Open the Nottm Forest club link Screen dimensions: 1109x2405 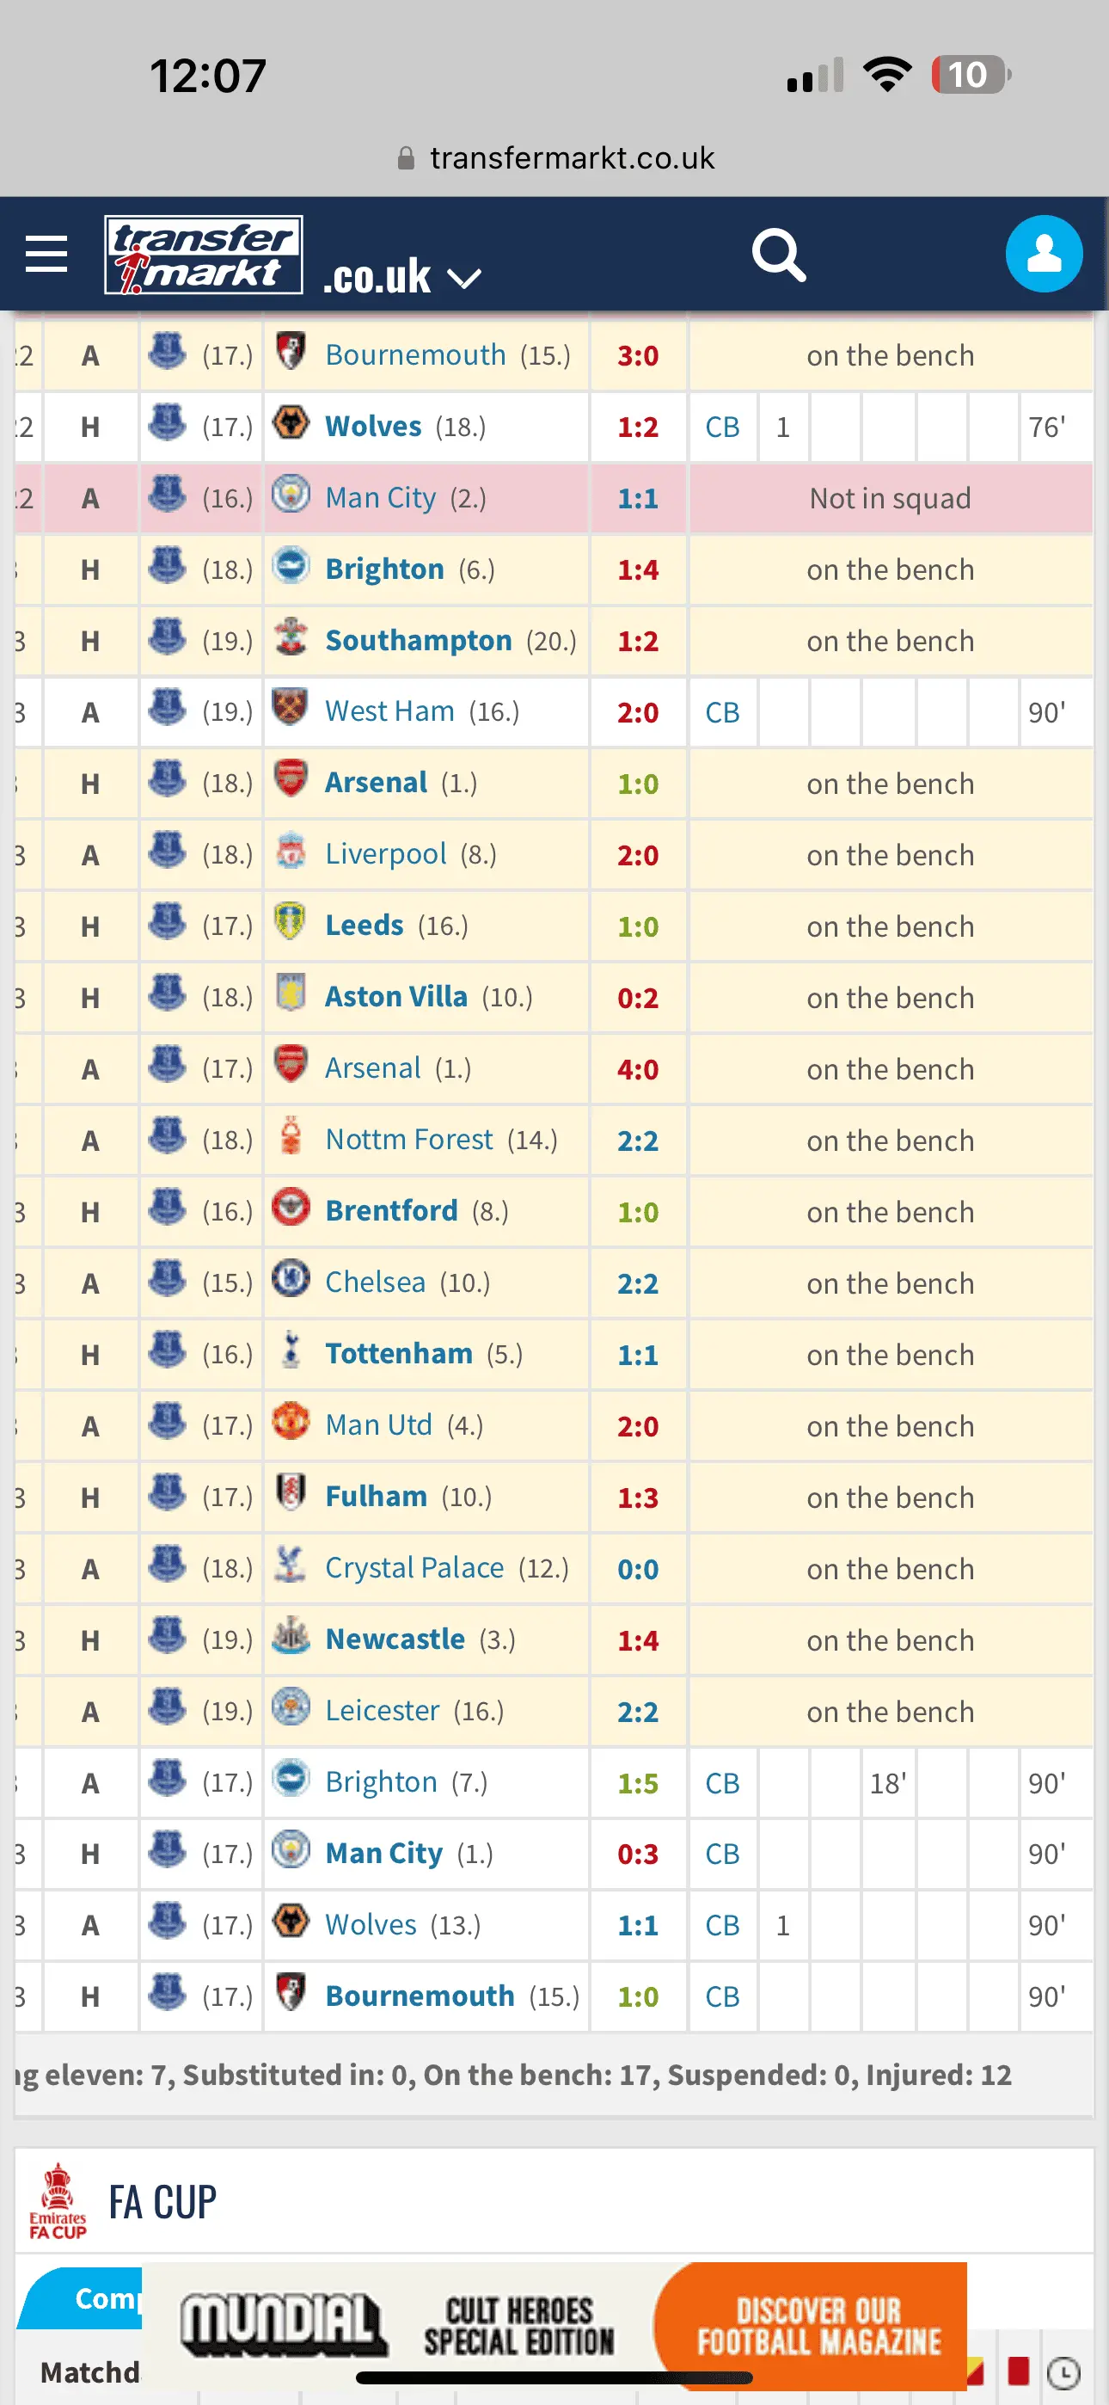[409, 1140]
